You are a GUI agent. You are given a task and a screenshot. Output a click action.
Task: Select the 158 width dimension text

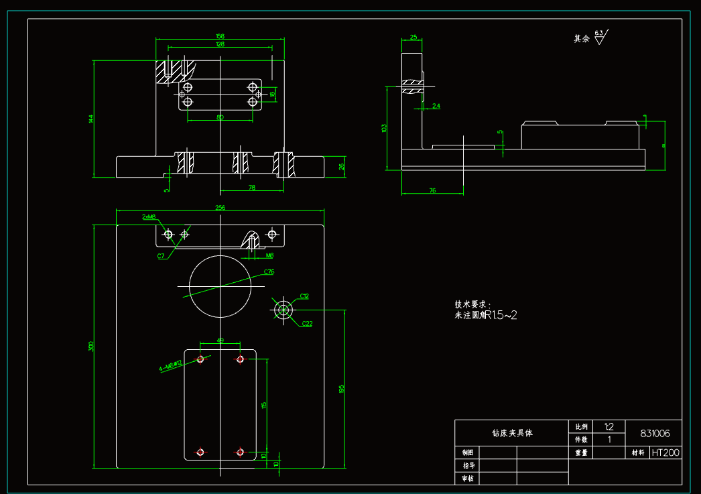tap(220, 36)
